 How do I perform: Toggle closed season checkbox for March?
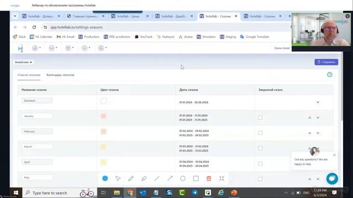[x=260, y=148]
